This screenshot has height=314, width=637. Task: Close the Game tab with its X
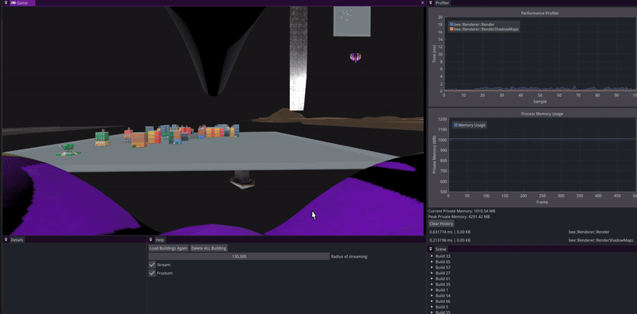tap(423, 3)
